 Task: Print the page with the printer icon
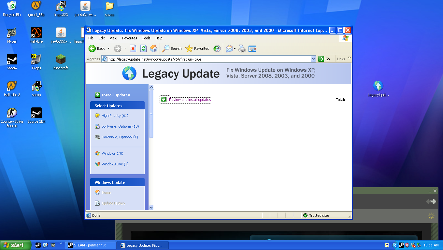[241, 48]
